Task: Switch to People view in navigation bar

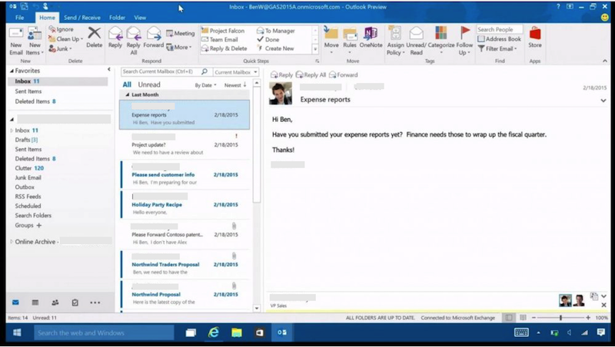Action: point(55,302)
